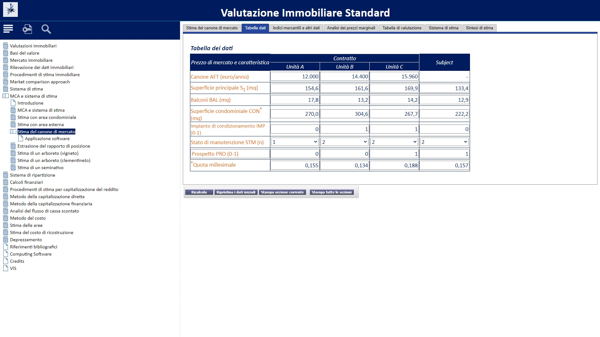Select Stima con area condominiale tree item

[47, 117]
